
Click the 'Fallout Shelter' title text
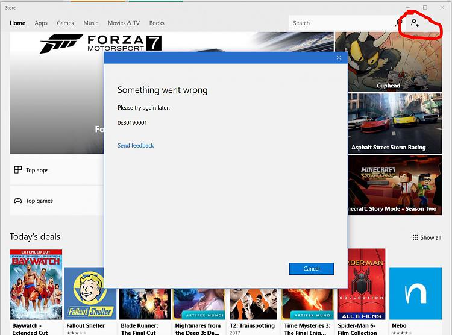[x=86, y=325]
